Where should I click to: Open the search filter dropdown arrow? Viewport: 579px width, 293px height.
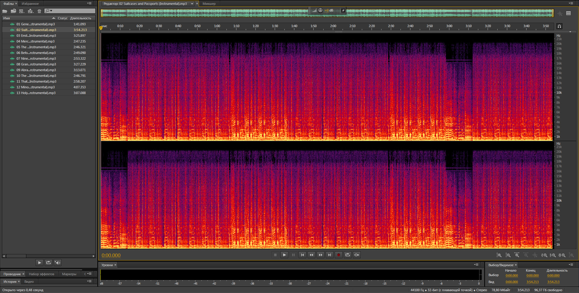click(x=51, y=11)
